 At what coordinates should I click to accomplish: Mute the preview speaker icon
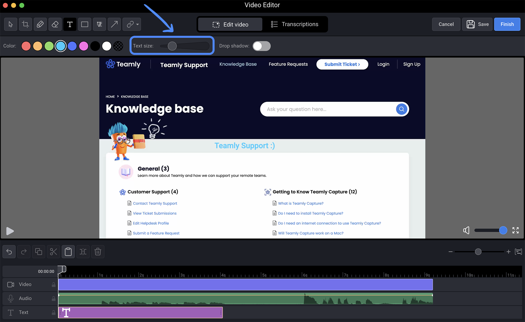(x=466, y=230)
